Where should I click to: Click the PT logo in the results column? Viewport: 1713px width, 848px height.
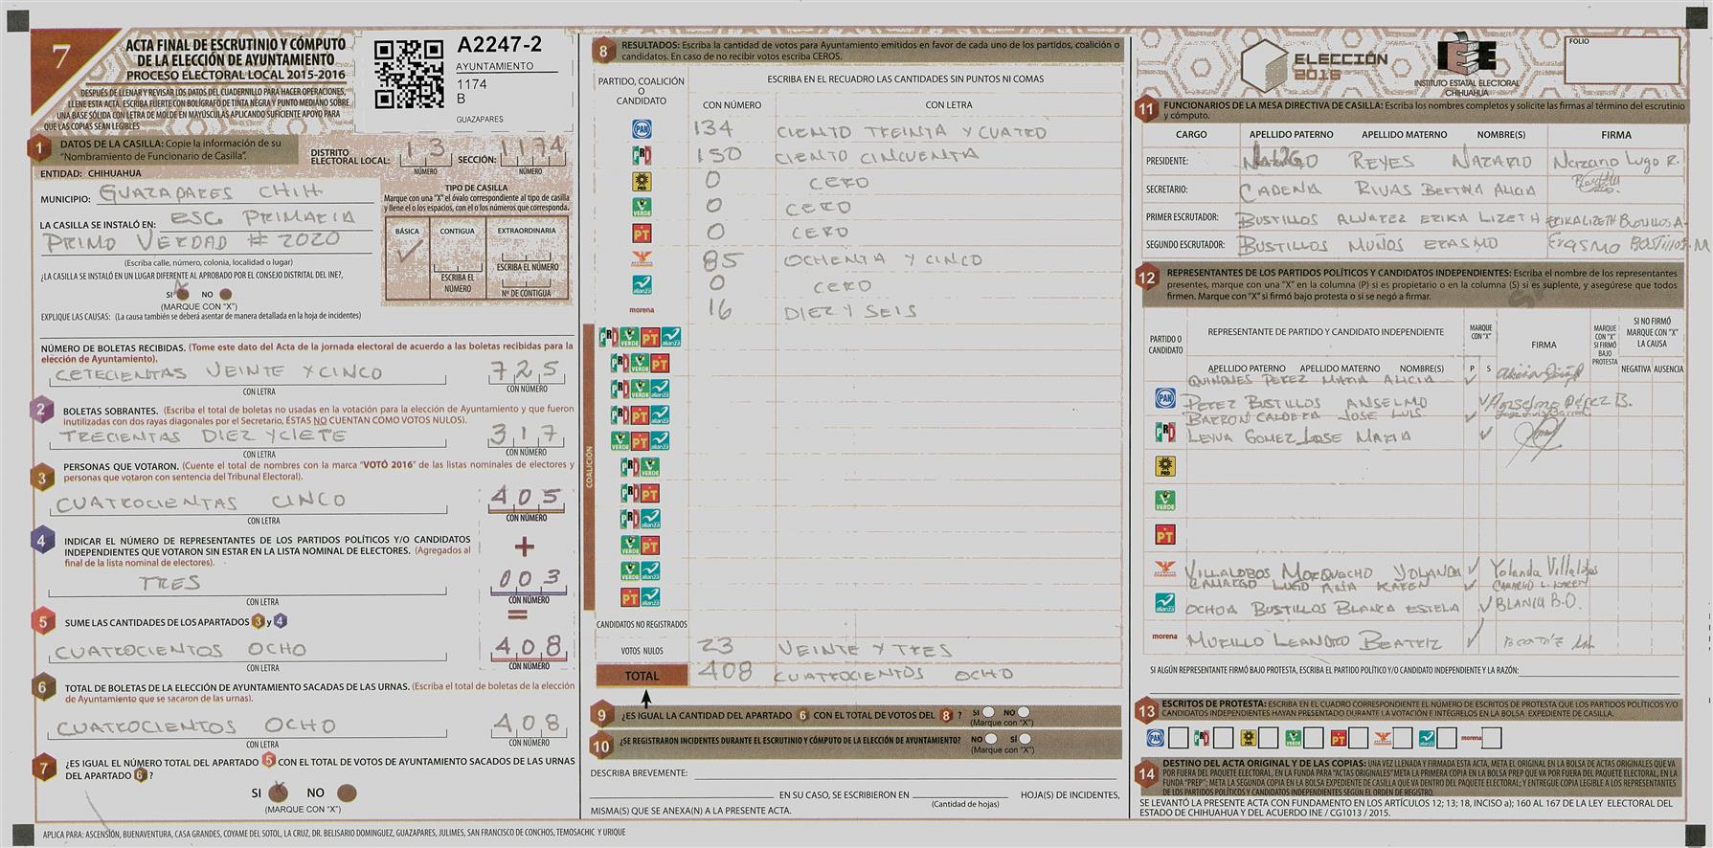click(641, 234)
